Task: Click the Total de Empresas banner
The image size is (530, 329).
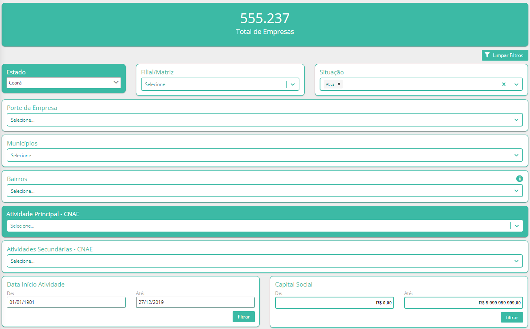Action: (265, 24)
